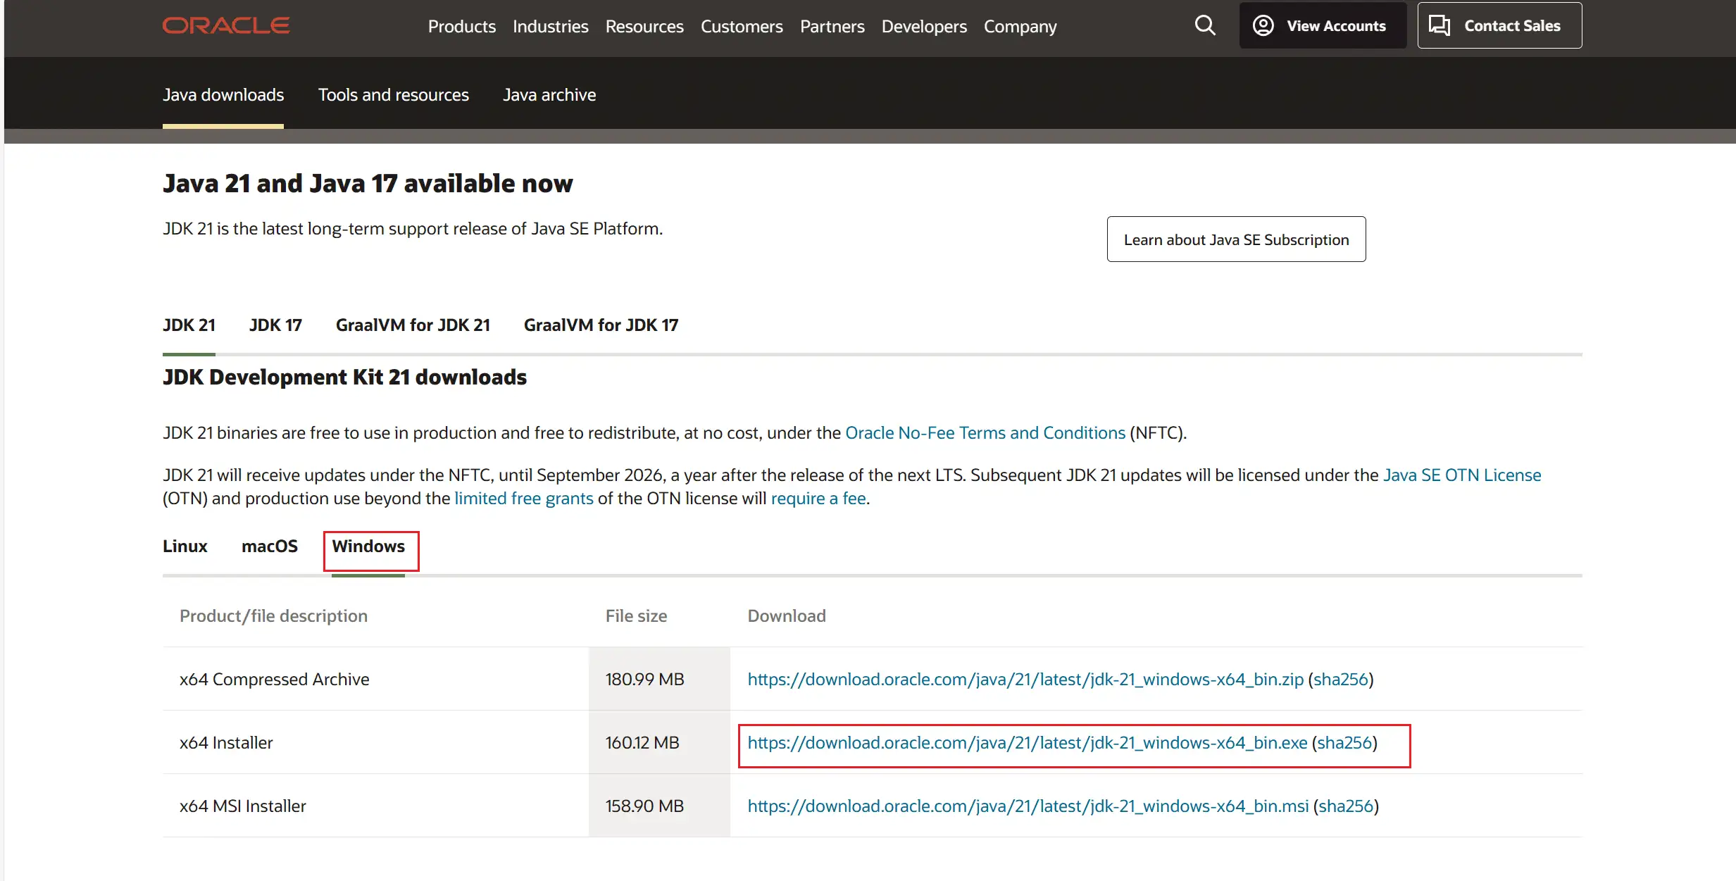Screen dimensions: 1736x881
Task: Click the Contact Sales chat icon
Action: pos(1440,26)
